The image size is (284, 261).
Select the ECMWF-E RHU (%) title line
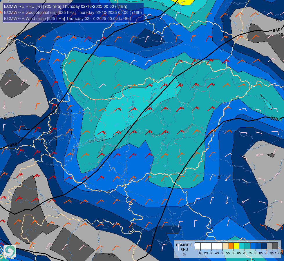[x=66, y=6]
